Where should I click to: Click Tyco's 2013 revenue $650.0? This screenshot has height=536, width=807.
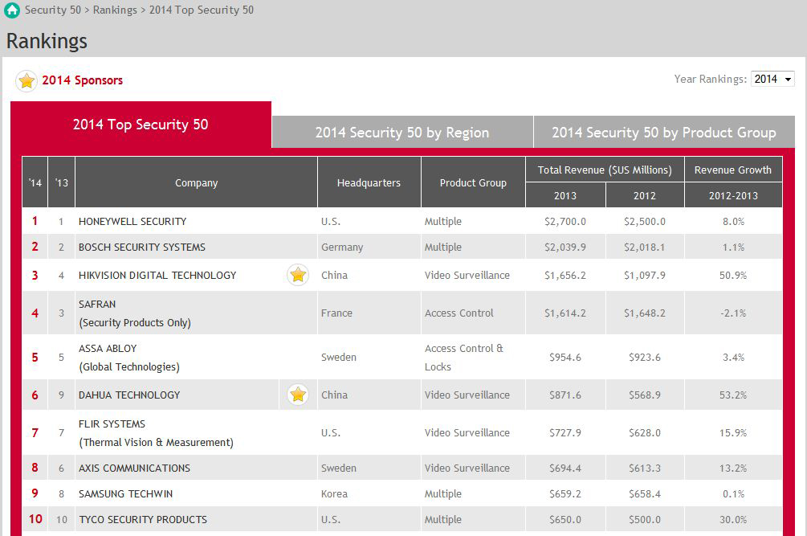(x=565, y=519)
